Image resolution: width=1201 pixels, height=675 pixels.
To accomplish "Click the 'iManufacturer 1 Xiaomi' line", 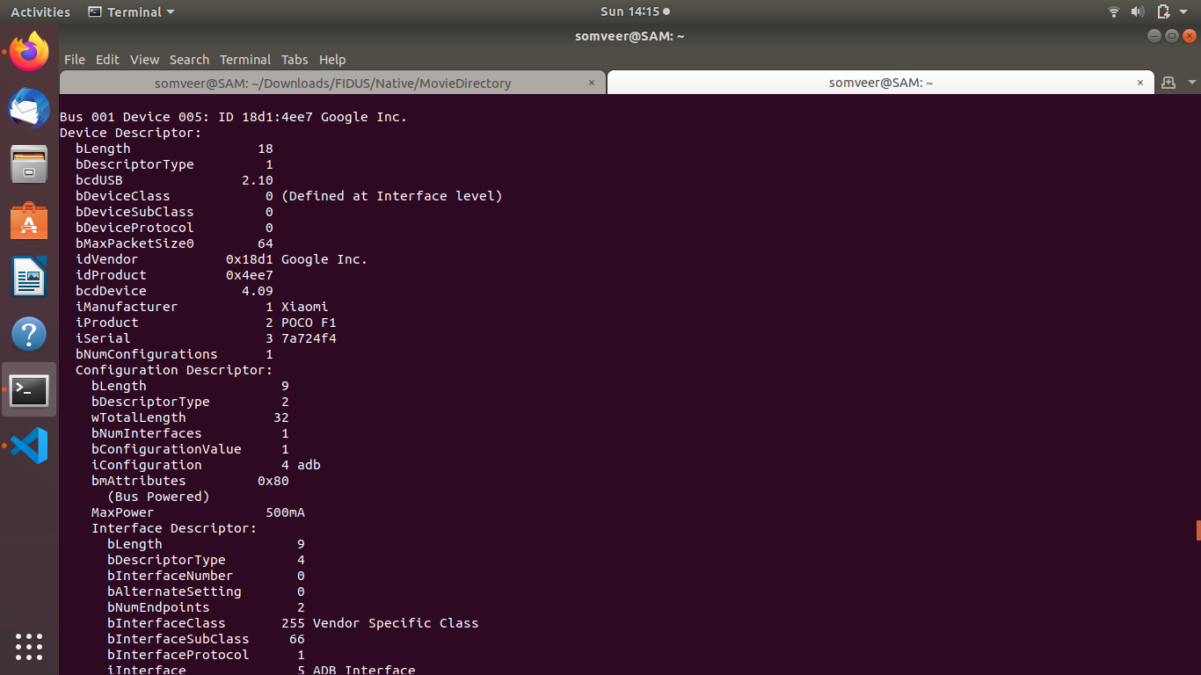I will tap(201, 307).
